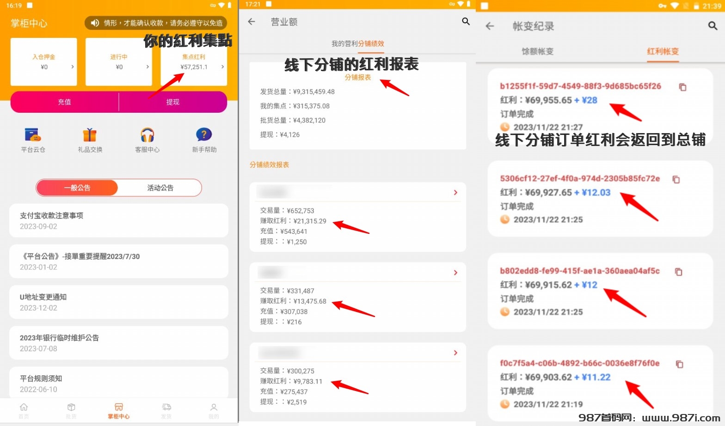Go back from 帐变纪录 screen
Viewport: 725px width, 426px height.
[x=490, y=26]
